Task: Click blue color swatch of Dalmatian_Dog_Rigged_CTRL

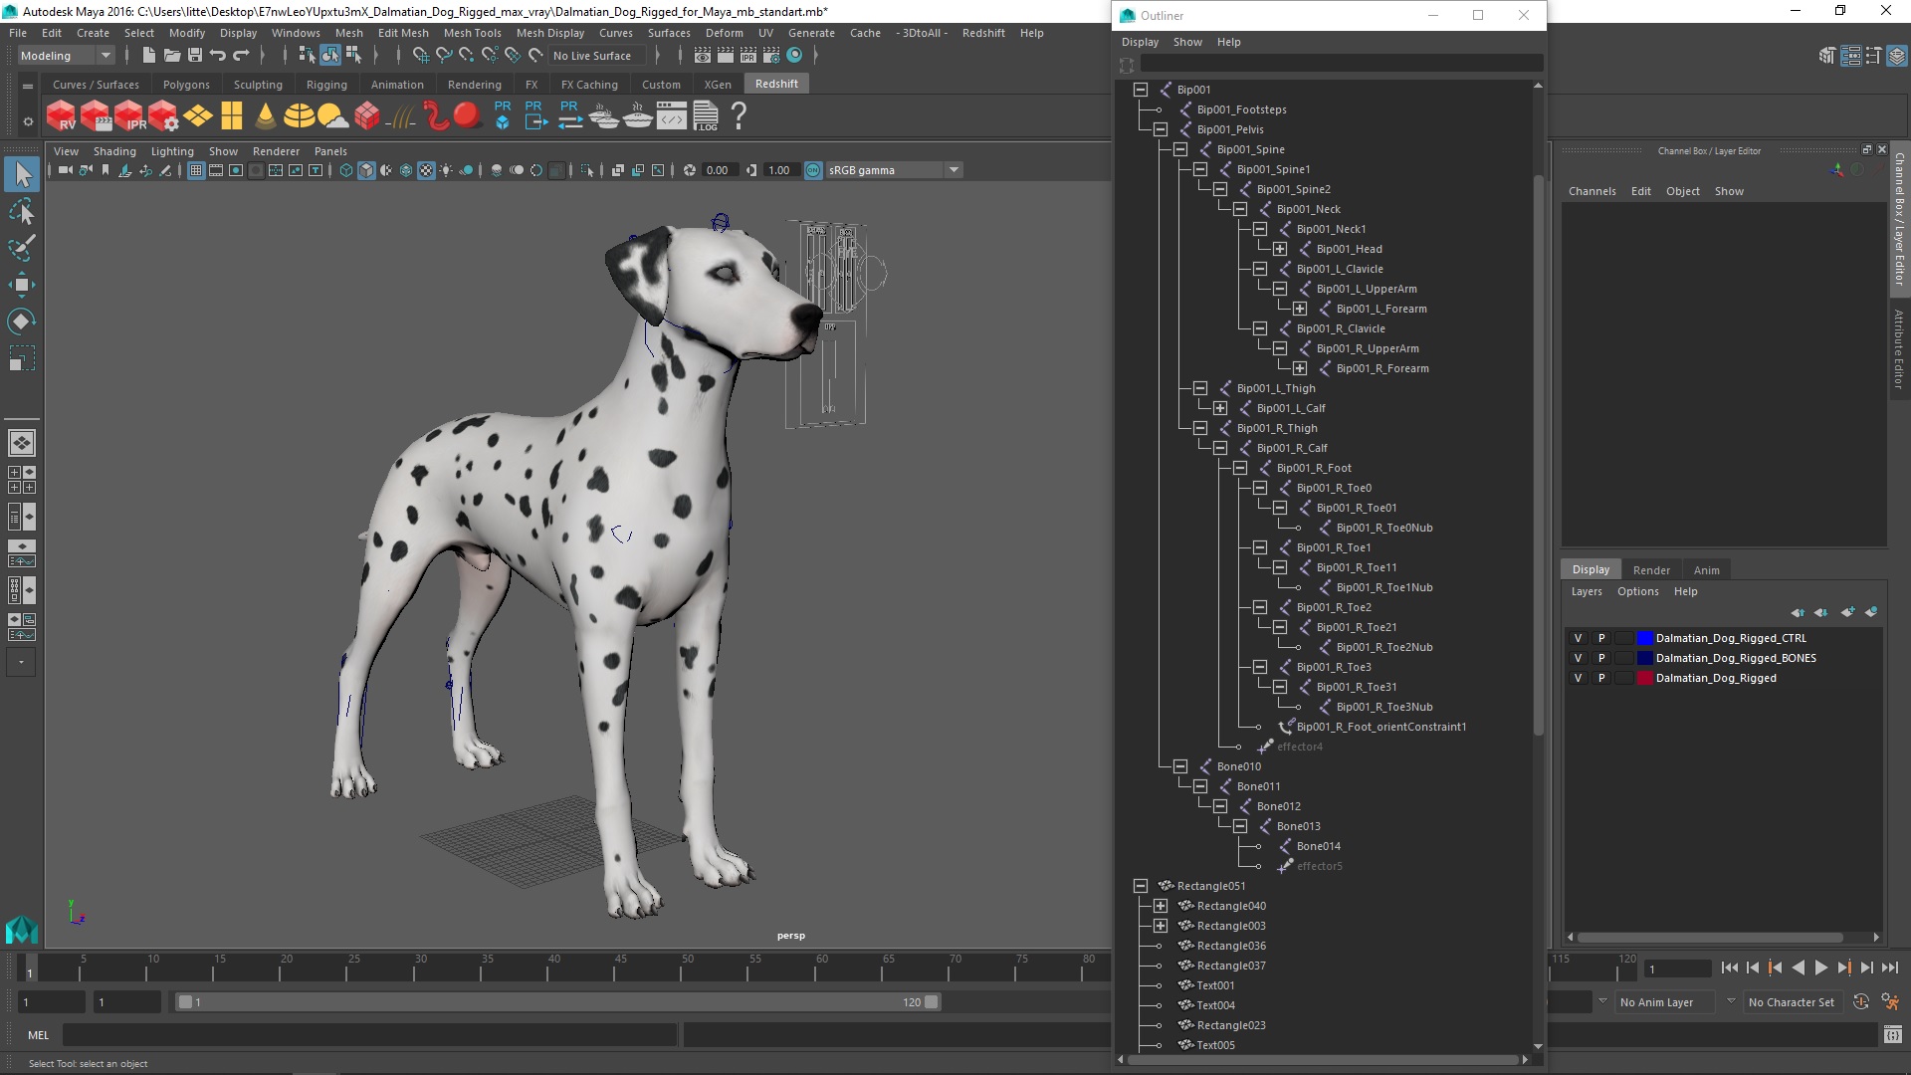Action: (1645, 638)
